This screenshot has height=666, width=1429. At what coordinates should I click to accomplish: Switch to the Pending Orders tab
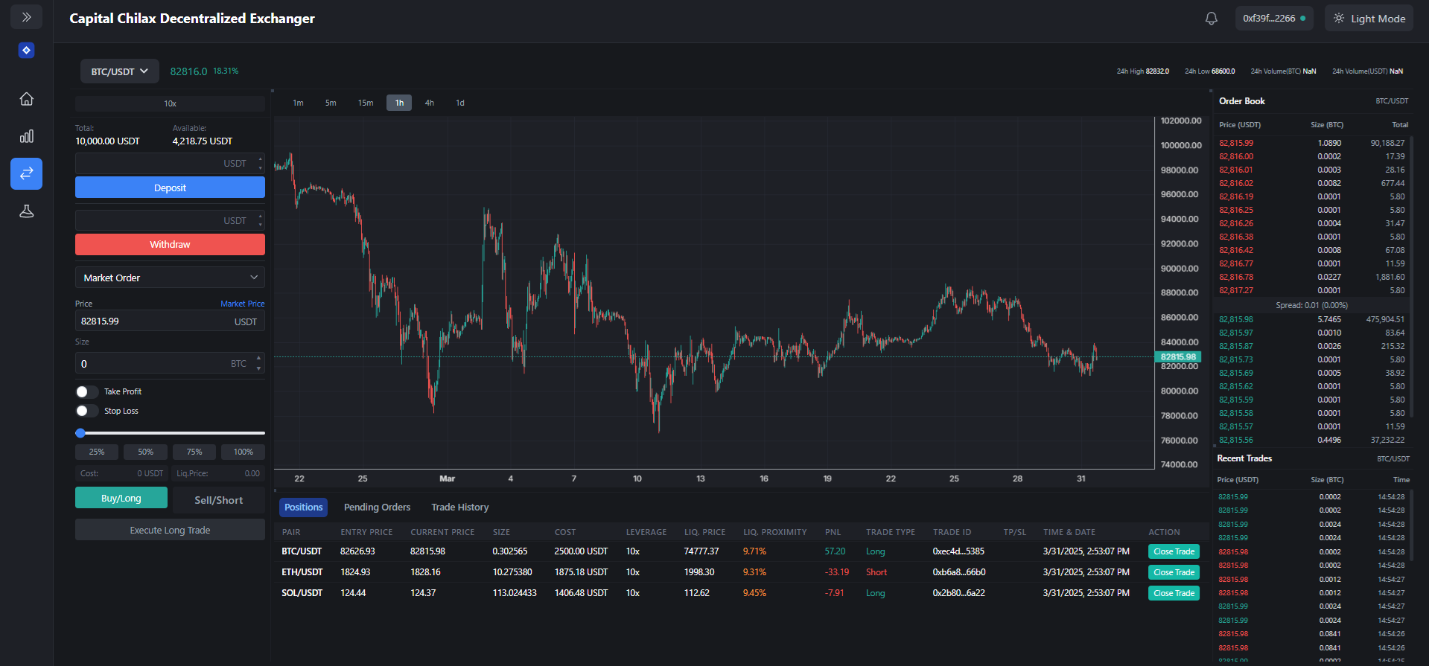coord(377,507)
